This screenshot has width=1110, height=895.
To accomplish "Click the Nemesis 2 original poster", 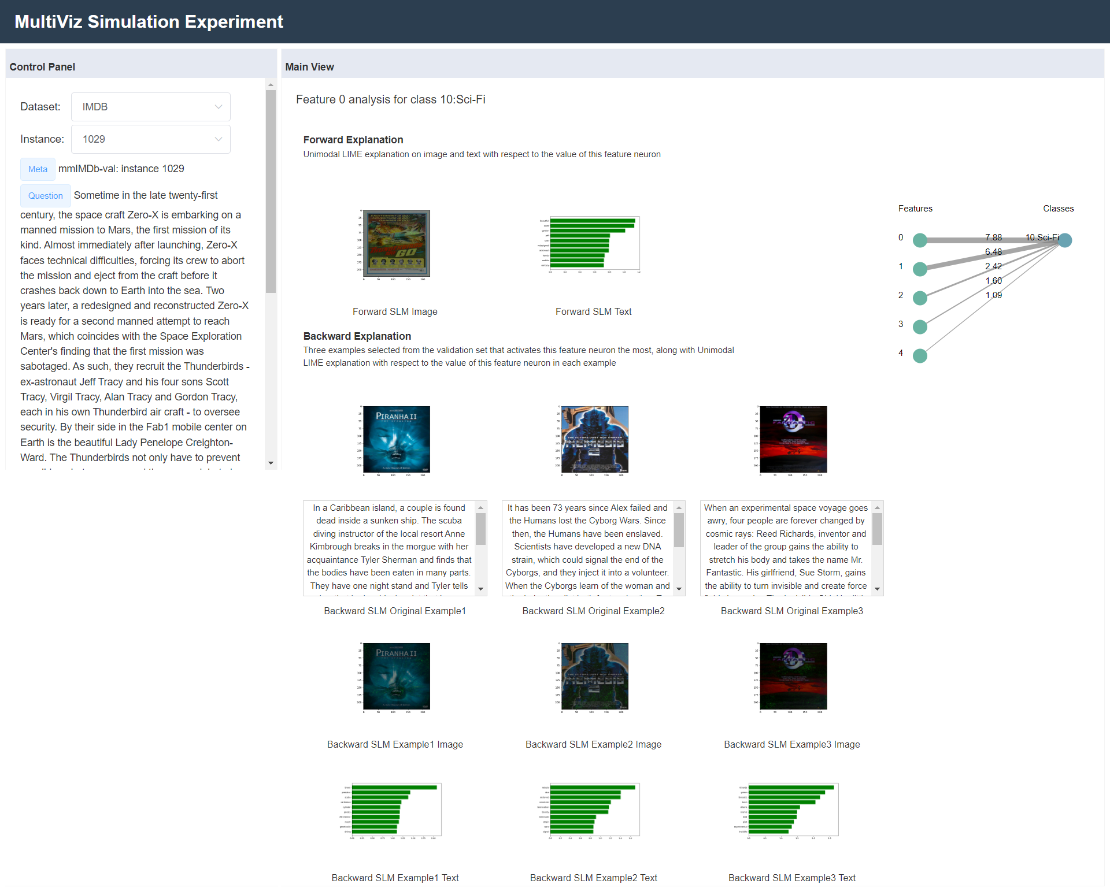I will [x=594, y=440].
